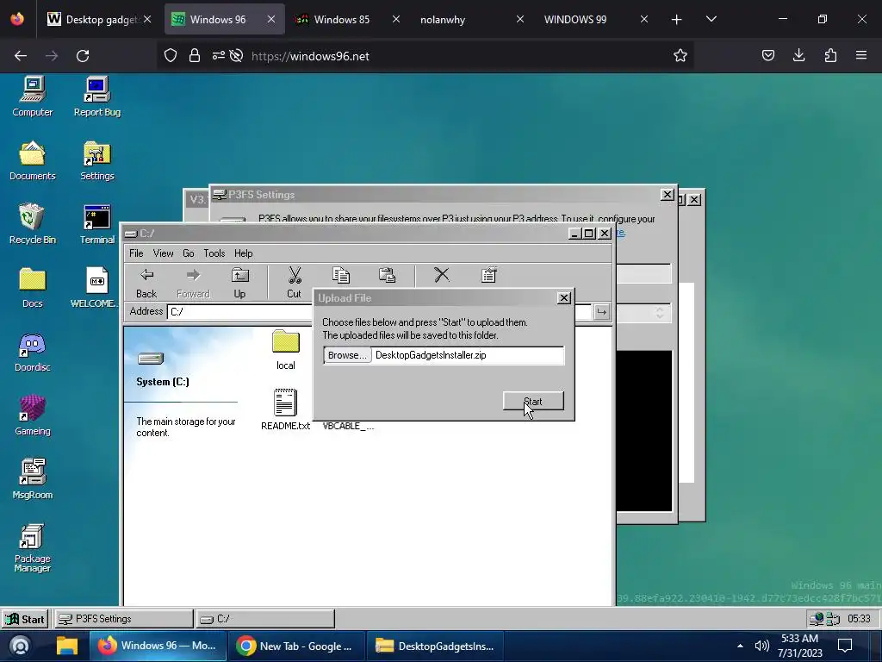
Task: Click the Copy icon in explorer toolbar
Action: click(341, 275)
